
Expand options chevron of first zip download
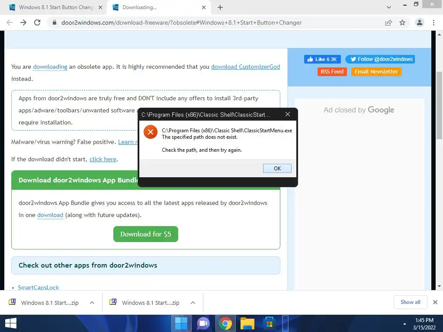92,303
